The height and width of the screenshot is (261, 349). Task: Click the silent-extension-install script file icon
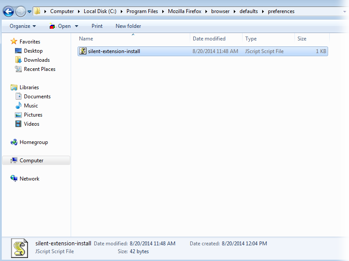[x=83, y=51]
